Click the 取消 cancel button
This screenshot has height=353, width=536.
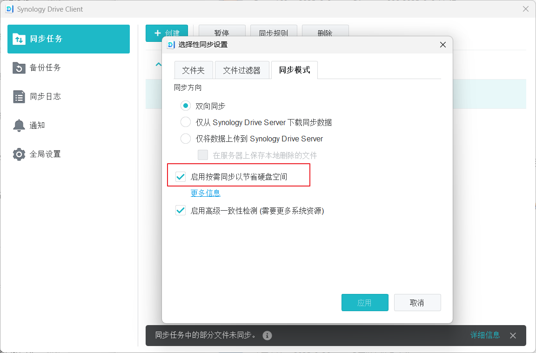click(x=417, y=302)
